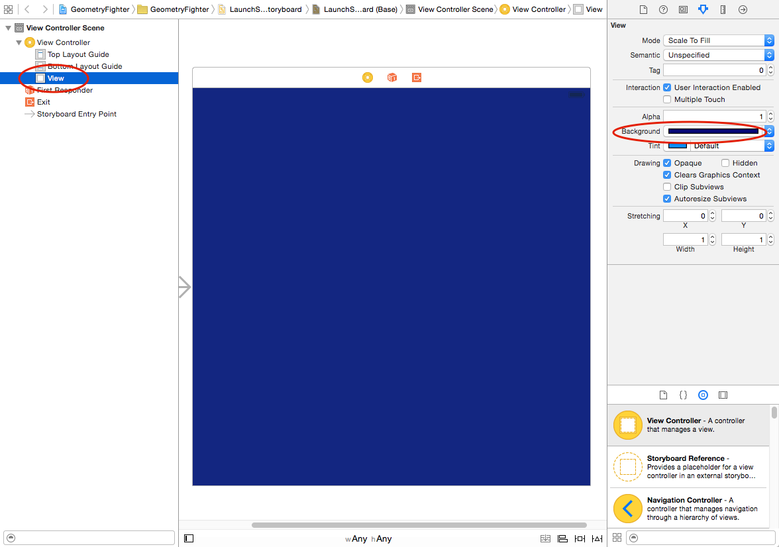The height and width of the screenshot is (547, 779).
Task: Toggle the document outline panel
Action: (189, 538)
